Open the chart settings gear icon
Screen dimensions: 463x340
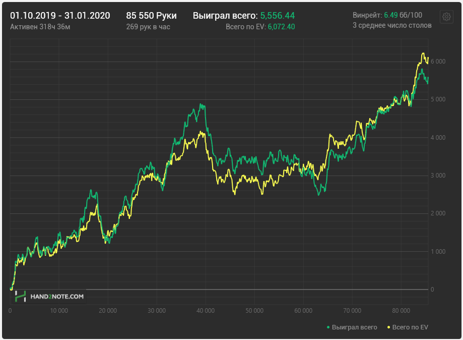click(446, 17)
